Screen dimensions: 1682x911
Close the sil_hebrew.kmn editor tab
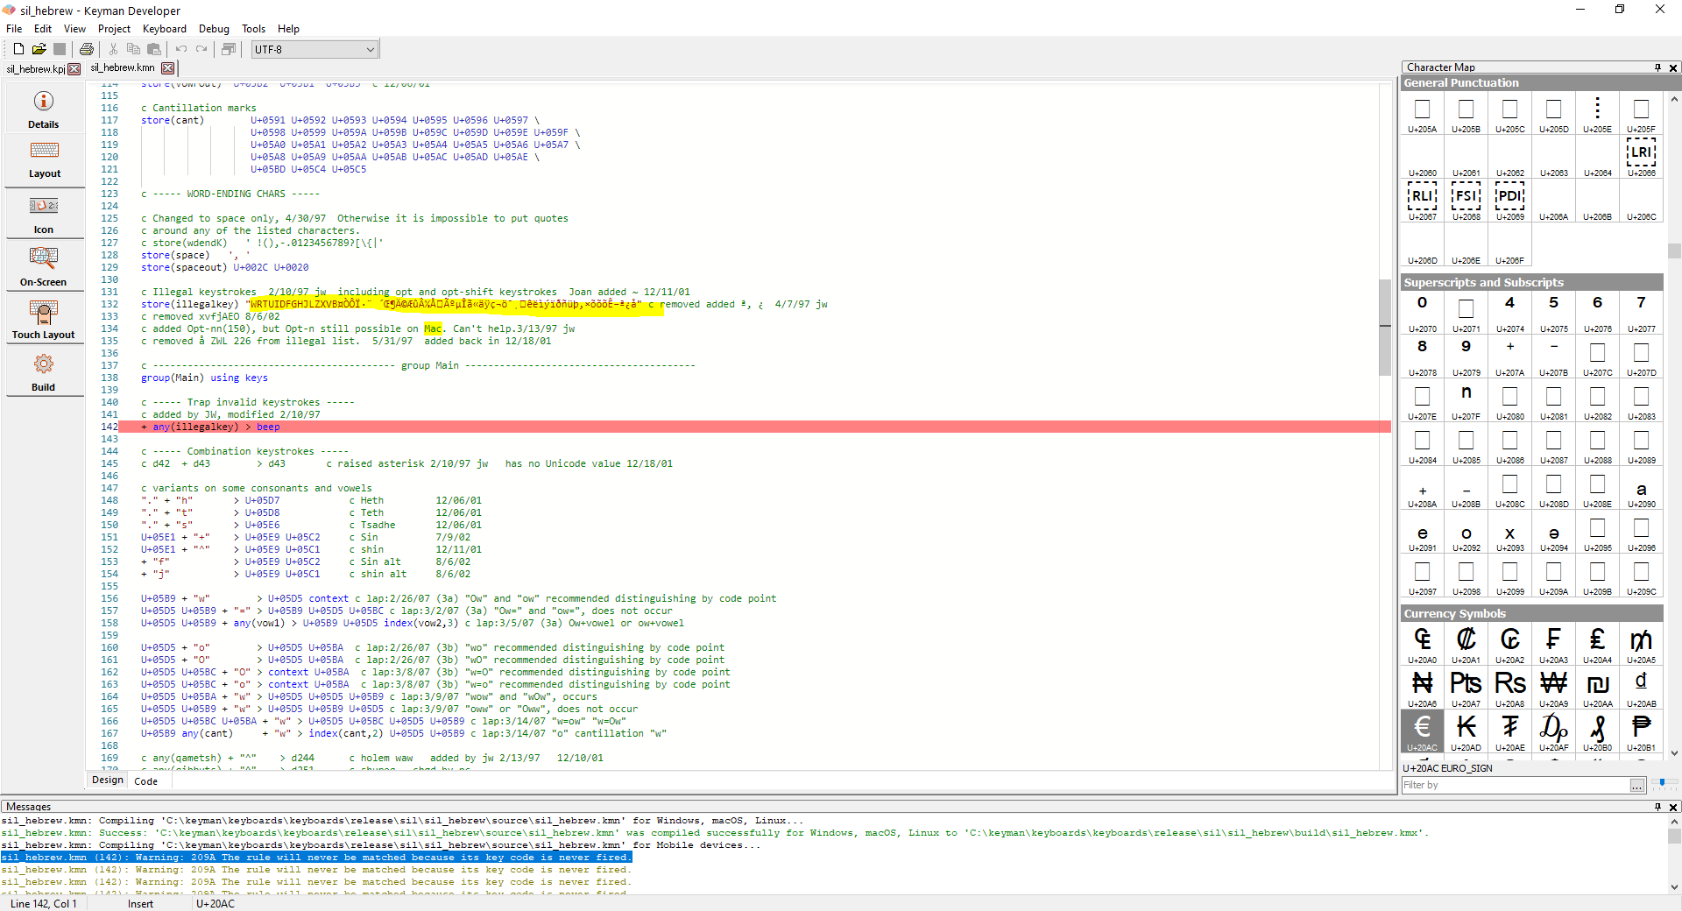(x=167, y=67)
